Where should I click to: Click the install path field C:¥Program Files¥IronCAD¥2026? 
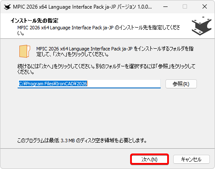click(x=89, y=84)
